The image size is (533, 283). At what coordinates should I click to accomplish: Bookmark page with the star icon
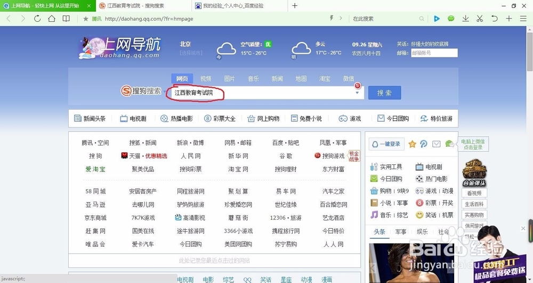pyautogui.click(x=86, y=19)
